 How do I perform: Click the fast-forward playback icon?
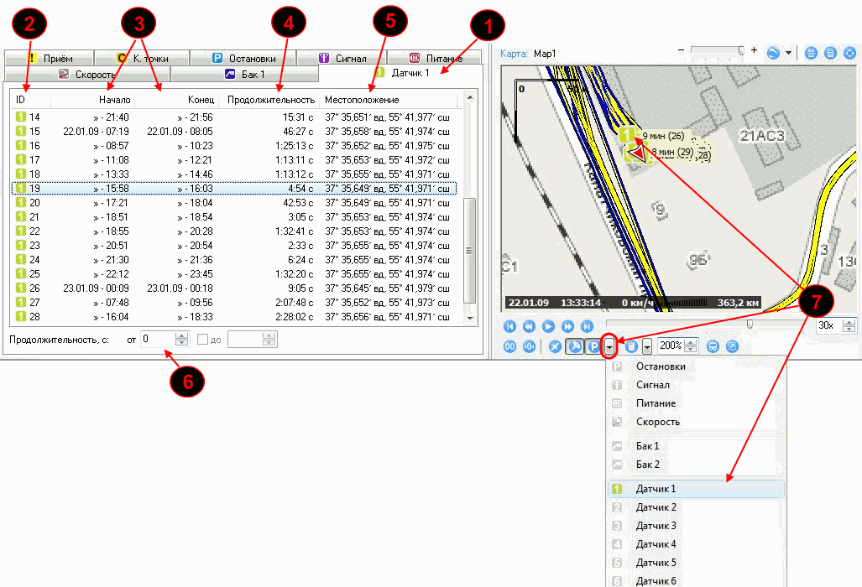567,326
